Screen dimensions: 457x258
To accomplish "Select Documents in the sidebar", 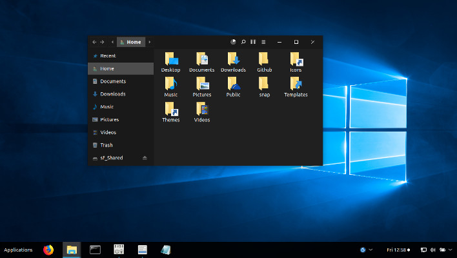I will click(121, 81).
